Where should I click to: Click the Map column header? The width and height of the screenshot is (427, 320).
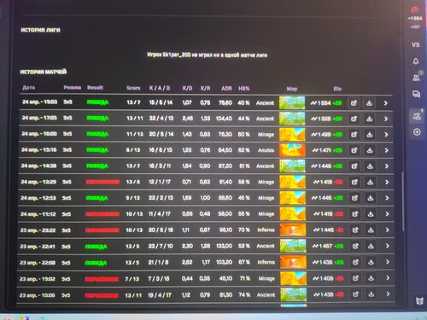[292, 89]
